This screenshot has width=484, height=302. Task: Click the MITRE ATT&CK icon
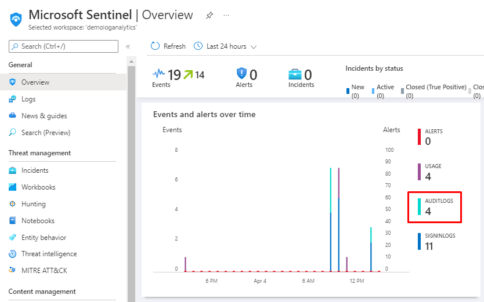[13, 270]
